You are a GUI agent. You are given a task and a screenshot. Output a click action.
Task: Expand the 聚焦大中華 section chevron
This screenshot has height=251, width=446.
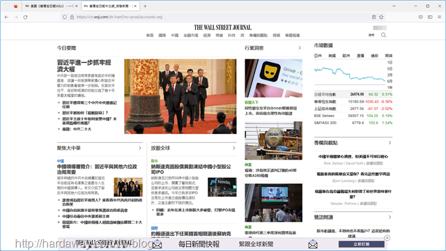[x=139, y=148]
